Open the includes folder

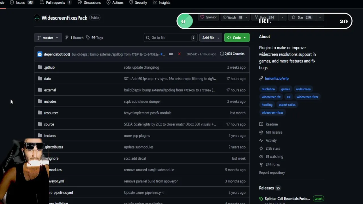point(50,101)
